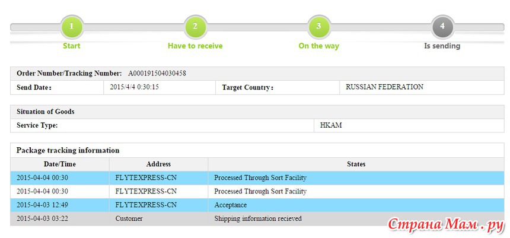Screen dimensions: 510x238
Task: Click the States column header
Action: 356,164
